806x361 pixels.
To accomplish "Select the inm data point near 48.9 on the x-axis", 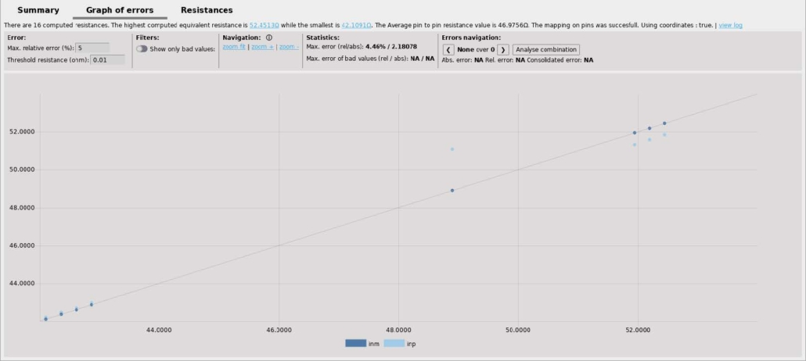I will pos(452,191).
